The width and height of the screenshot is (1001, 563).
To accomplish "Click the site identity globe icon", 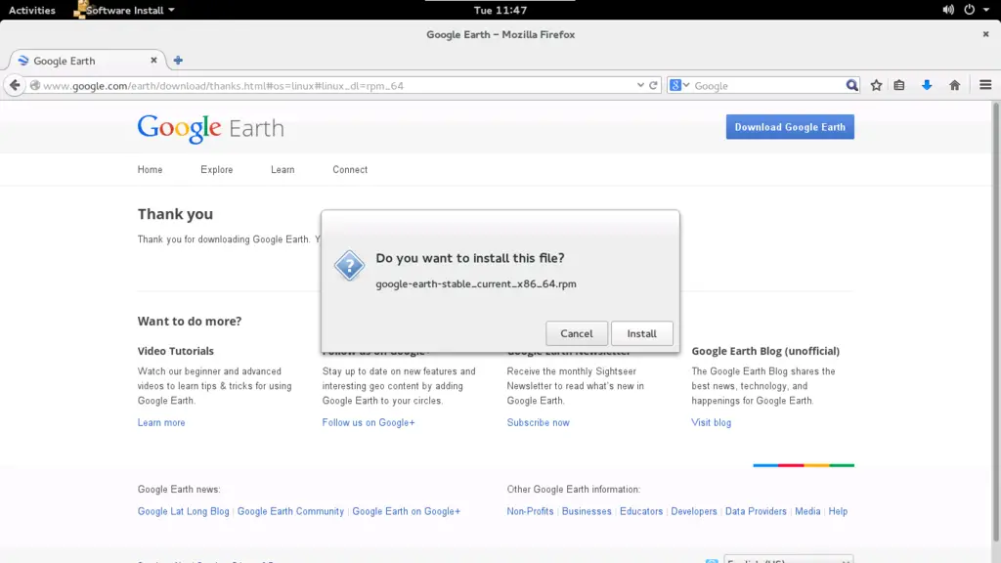I will tap(35, 86).
